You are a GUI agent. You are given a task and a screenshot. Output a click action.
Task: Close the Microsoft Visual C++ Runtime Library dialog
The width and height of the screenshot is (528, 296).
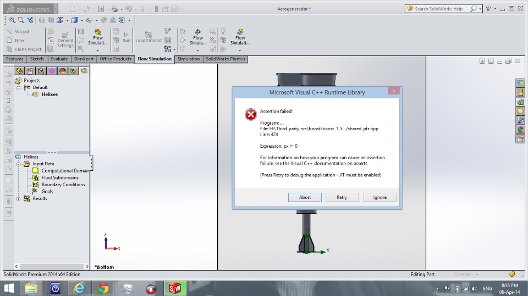[394, 91]
